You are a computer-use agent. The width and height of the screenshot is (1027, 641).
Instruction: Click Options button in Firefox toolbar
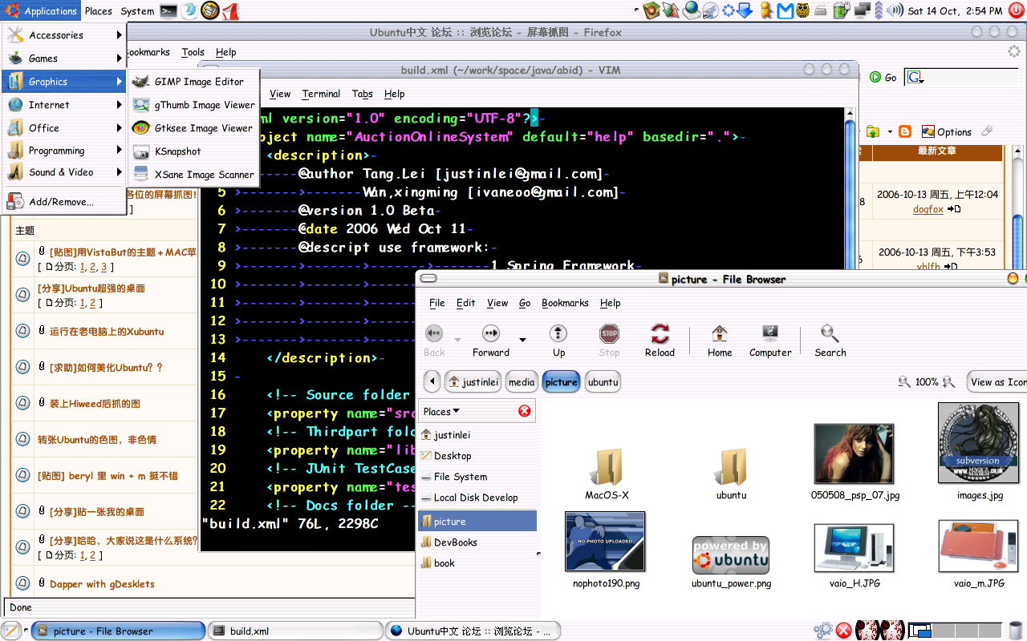coord(947,131)
